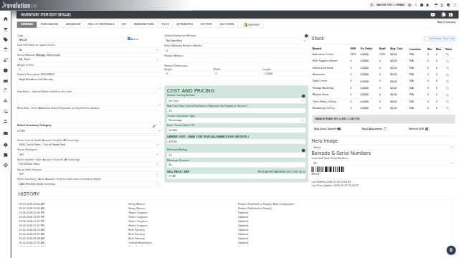Click the Refresh SOH icon
Image resolution: width=459 pixels, height=258 pixels.
(x=427, y=129)
